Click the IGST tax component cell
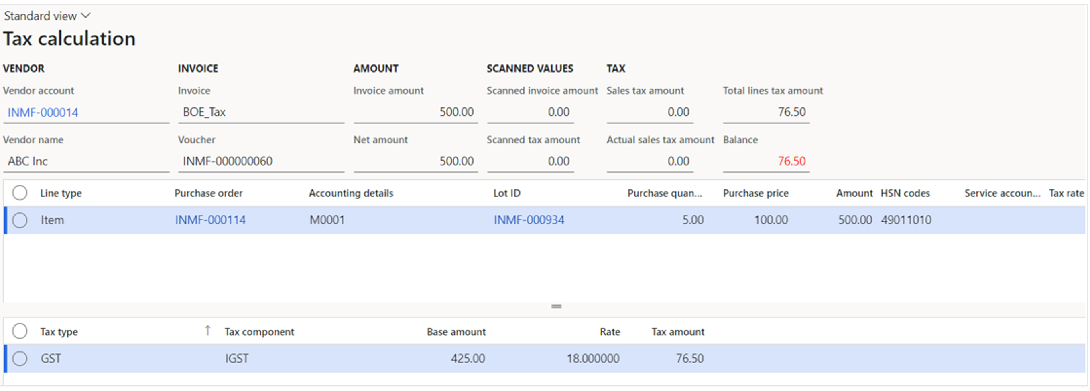The height and width of the screenshot is (391, 1090). 236,359
